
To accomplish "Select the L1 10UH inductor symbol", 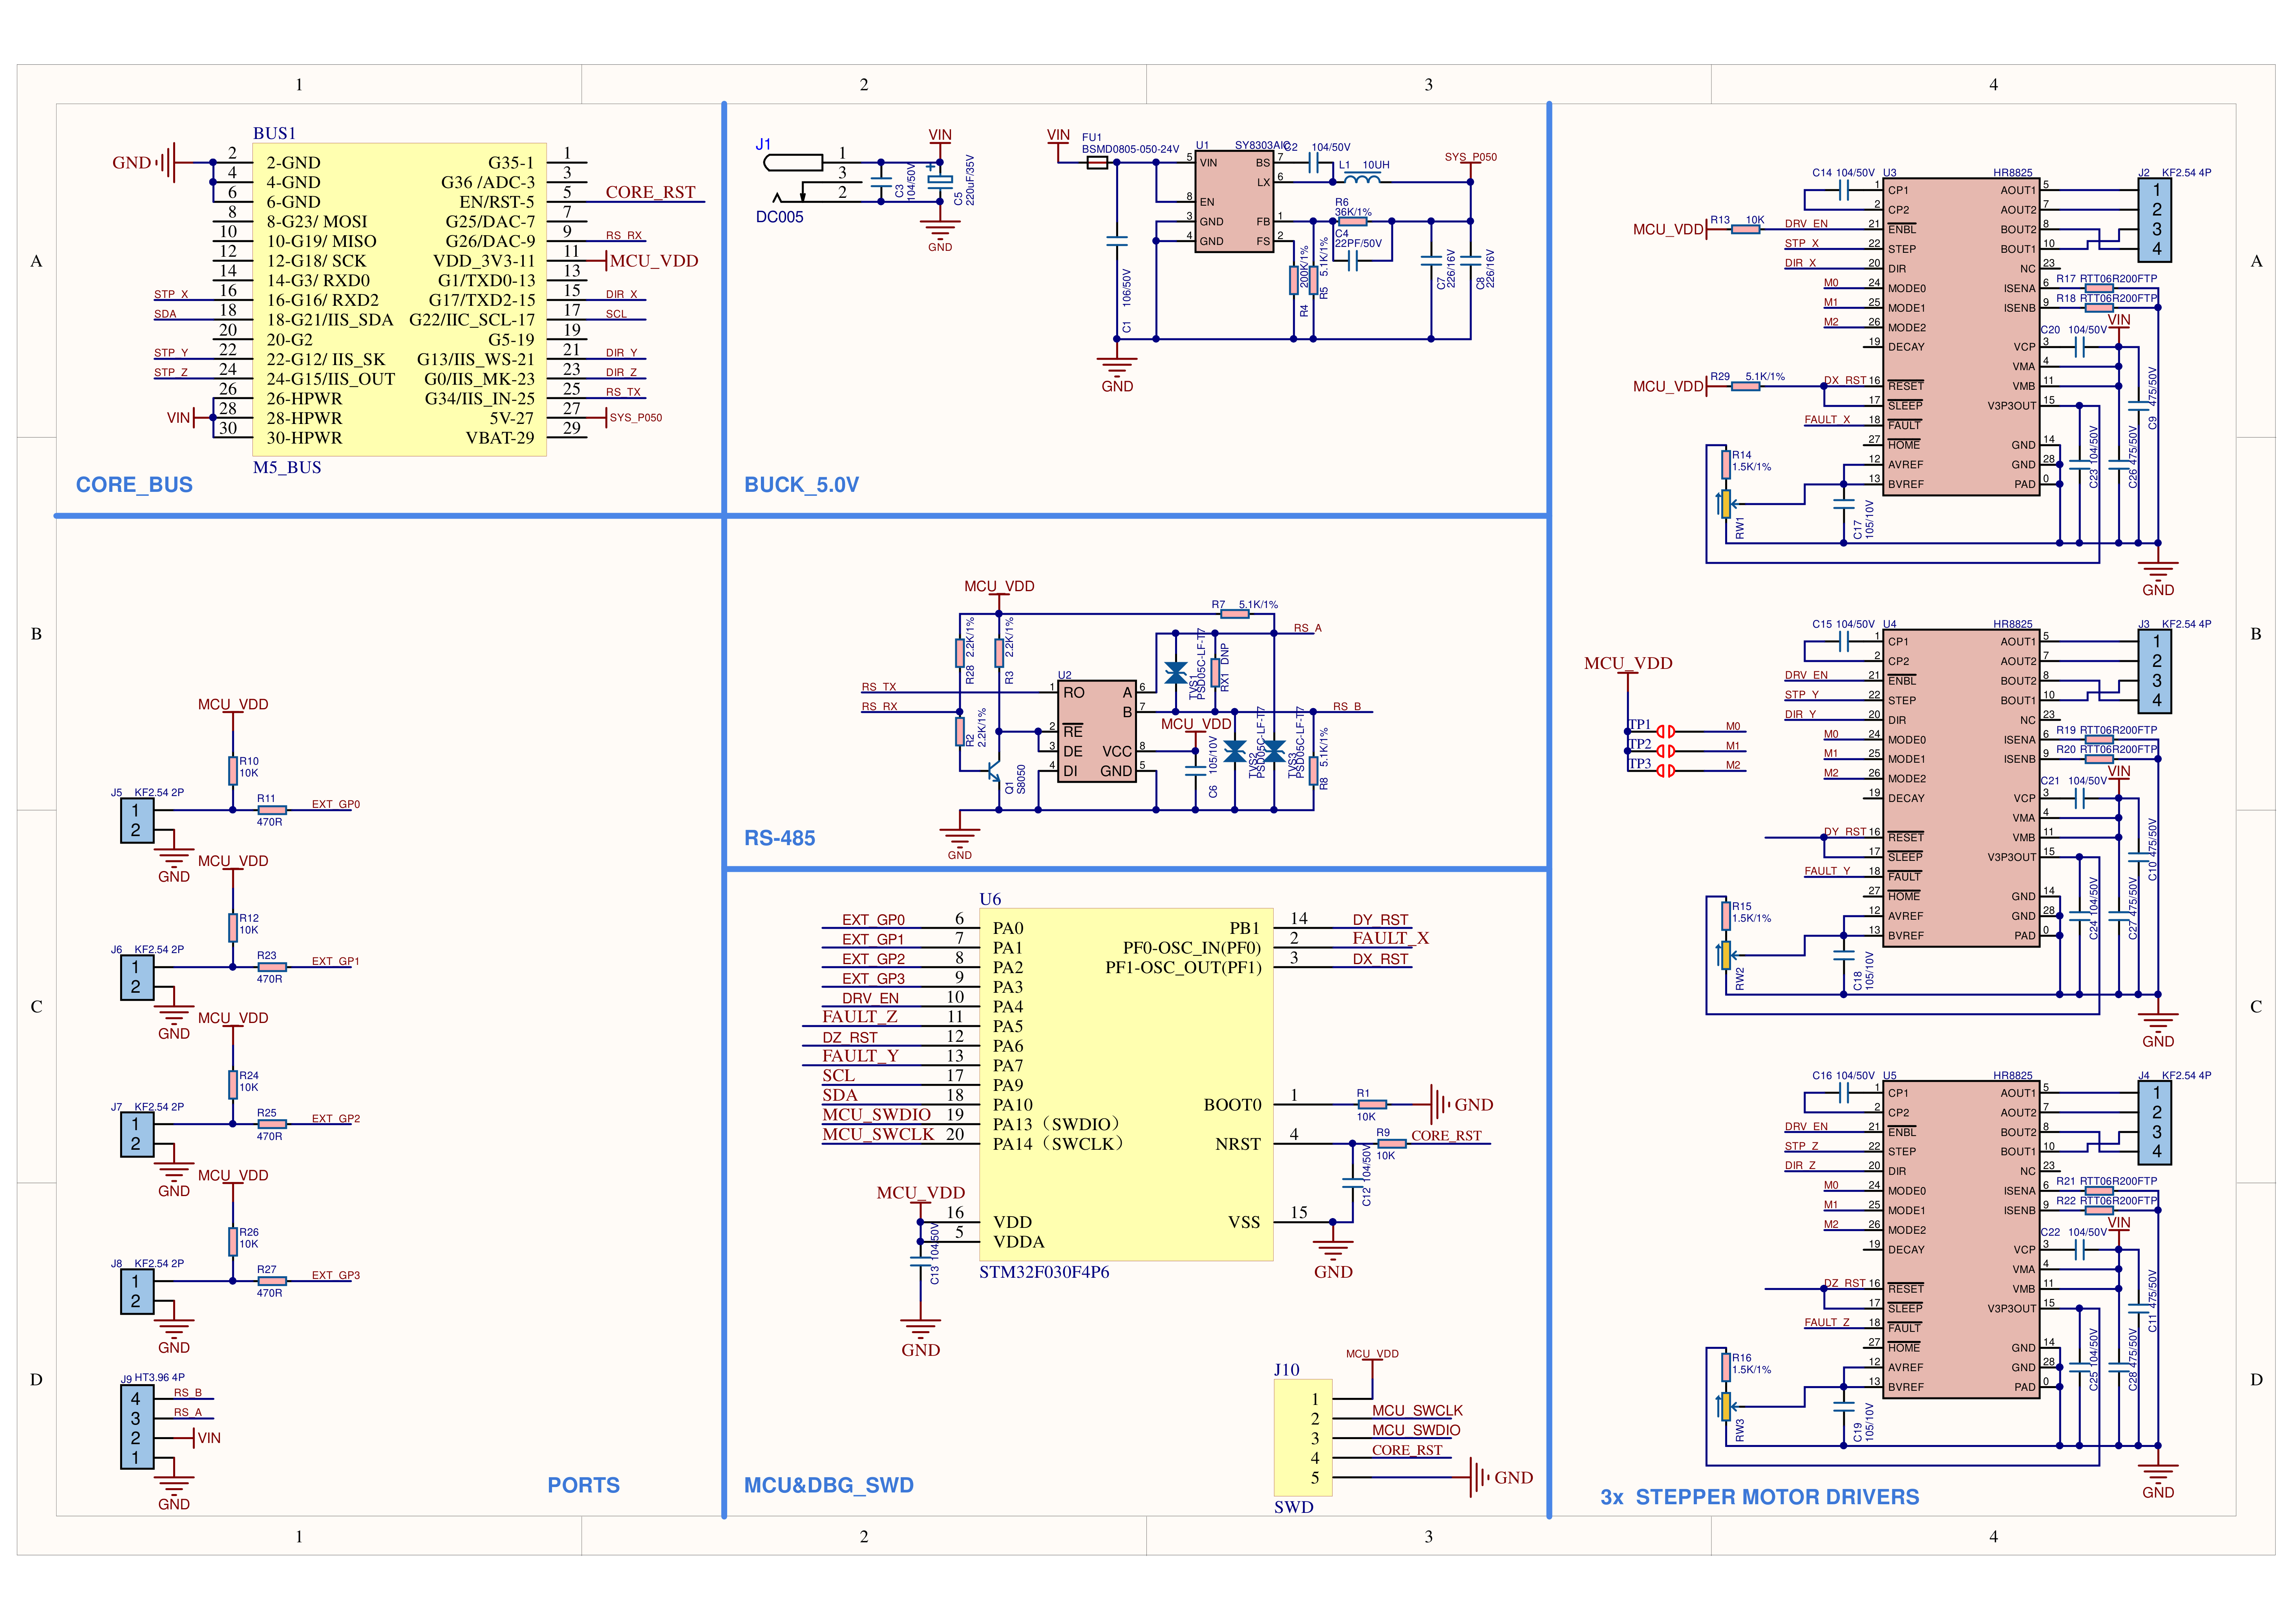I will point(1362,179).
